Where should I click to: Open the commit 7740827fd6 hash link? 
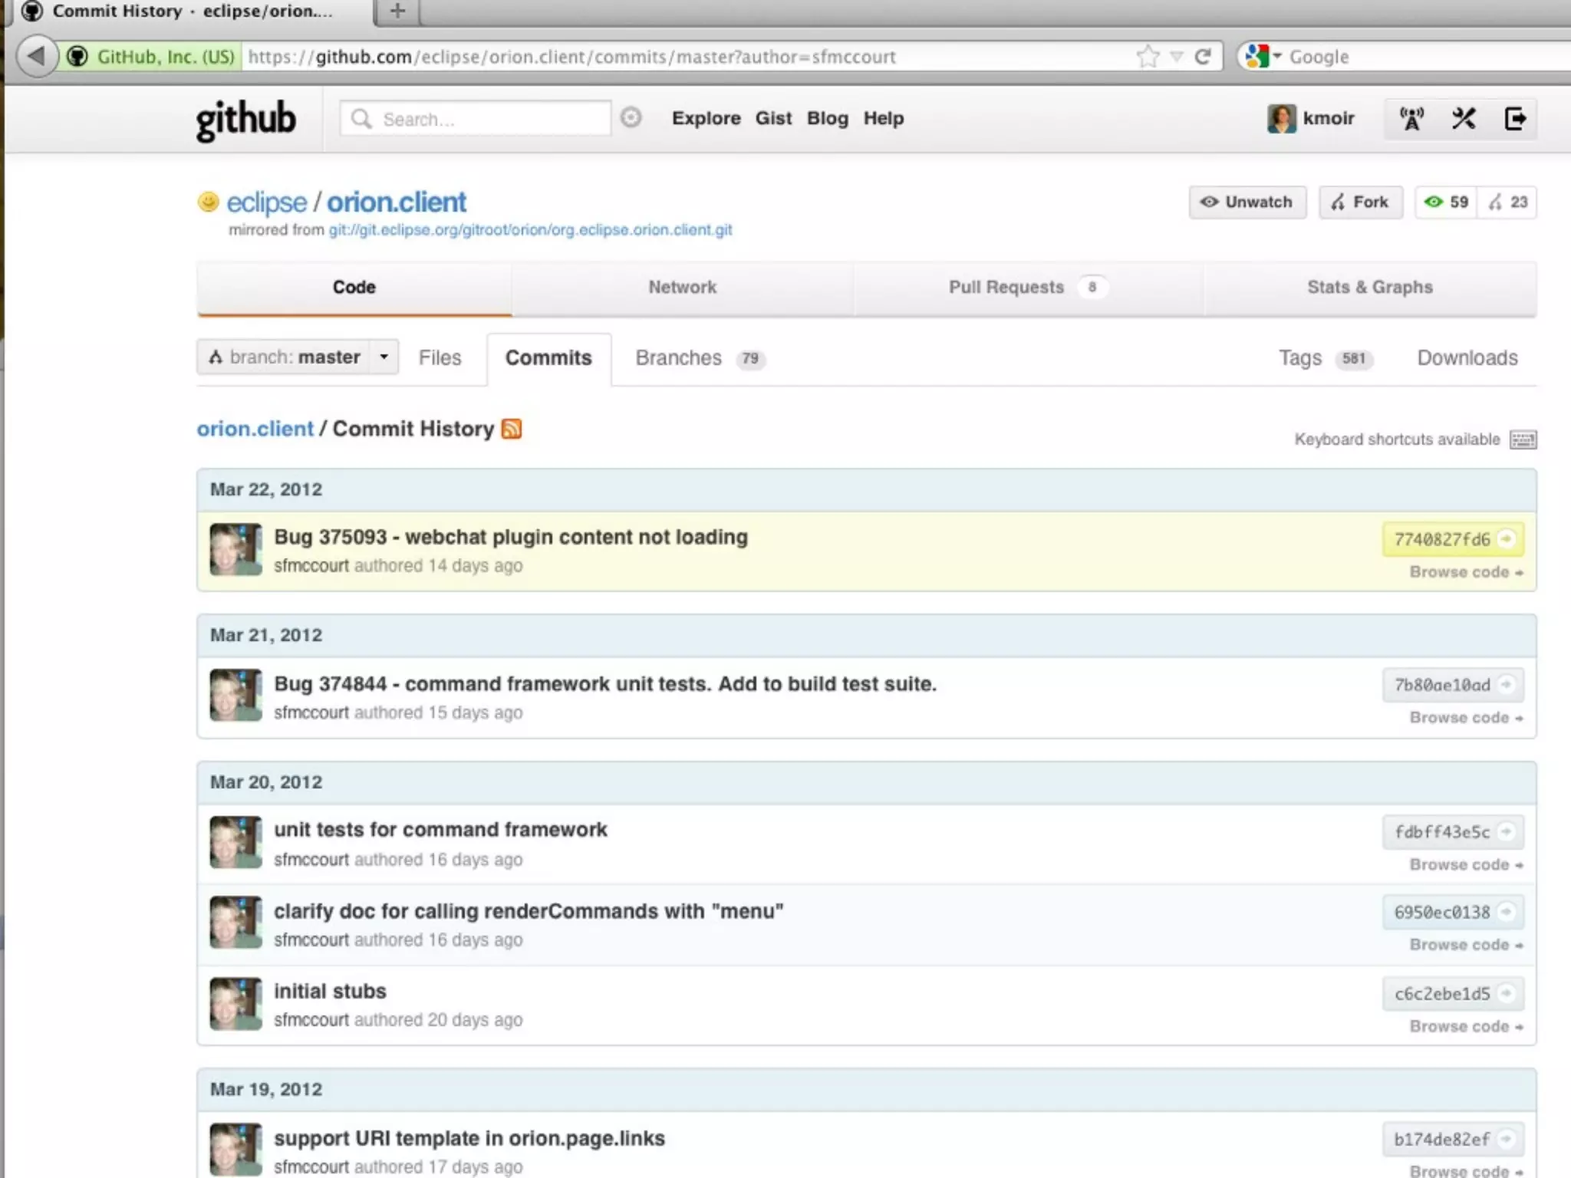pyautogui.click(x=1442, y=540)
